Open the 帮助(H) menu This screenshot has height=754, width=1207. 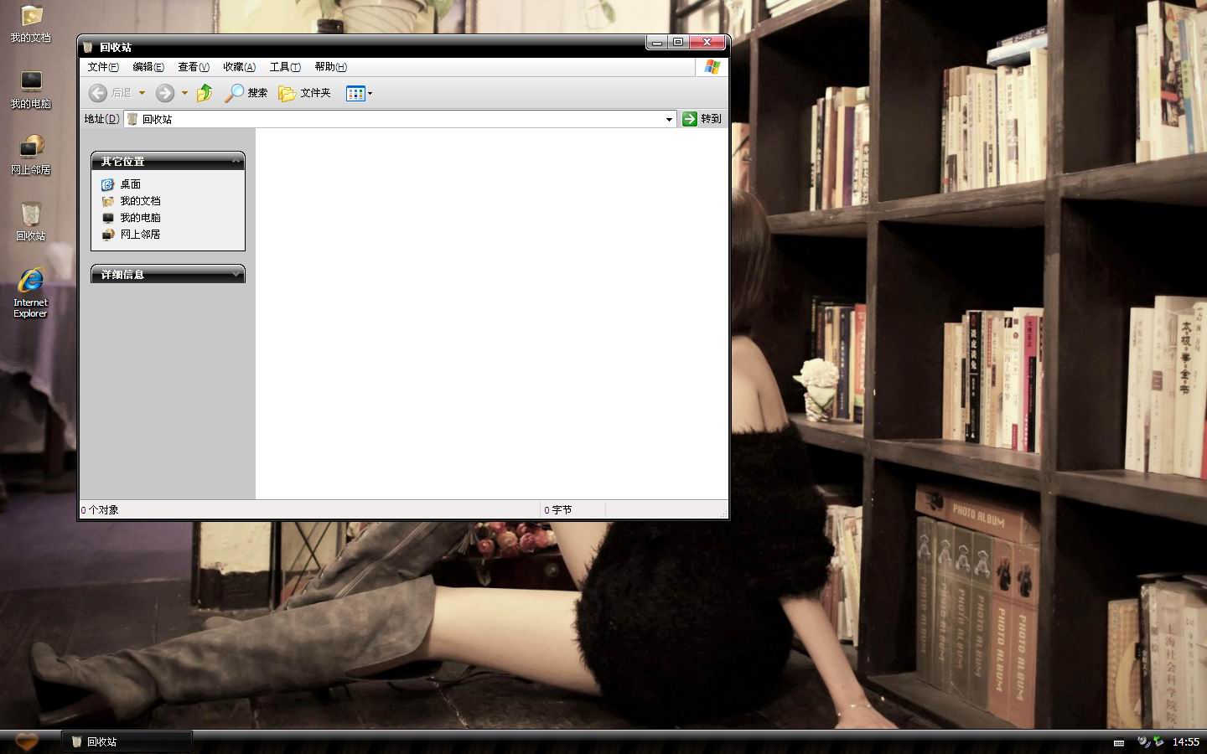pyautogui.click(x=330, y=67)
